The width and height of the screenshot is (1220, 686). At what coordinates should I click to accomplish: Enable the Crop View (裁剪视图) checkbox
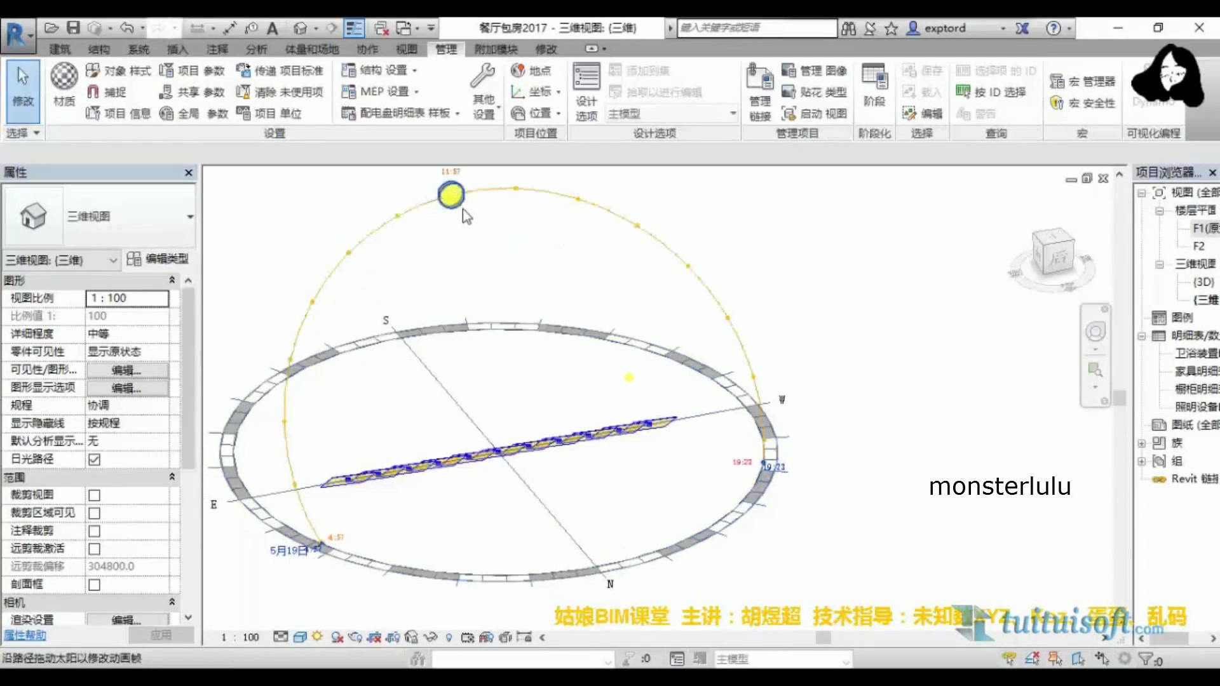pos(95,495)
